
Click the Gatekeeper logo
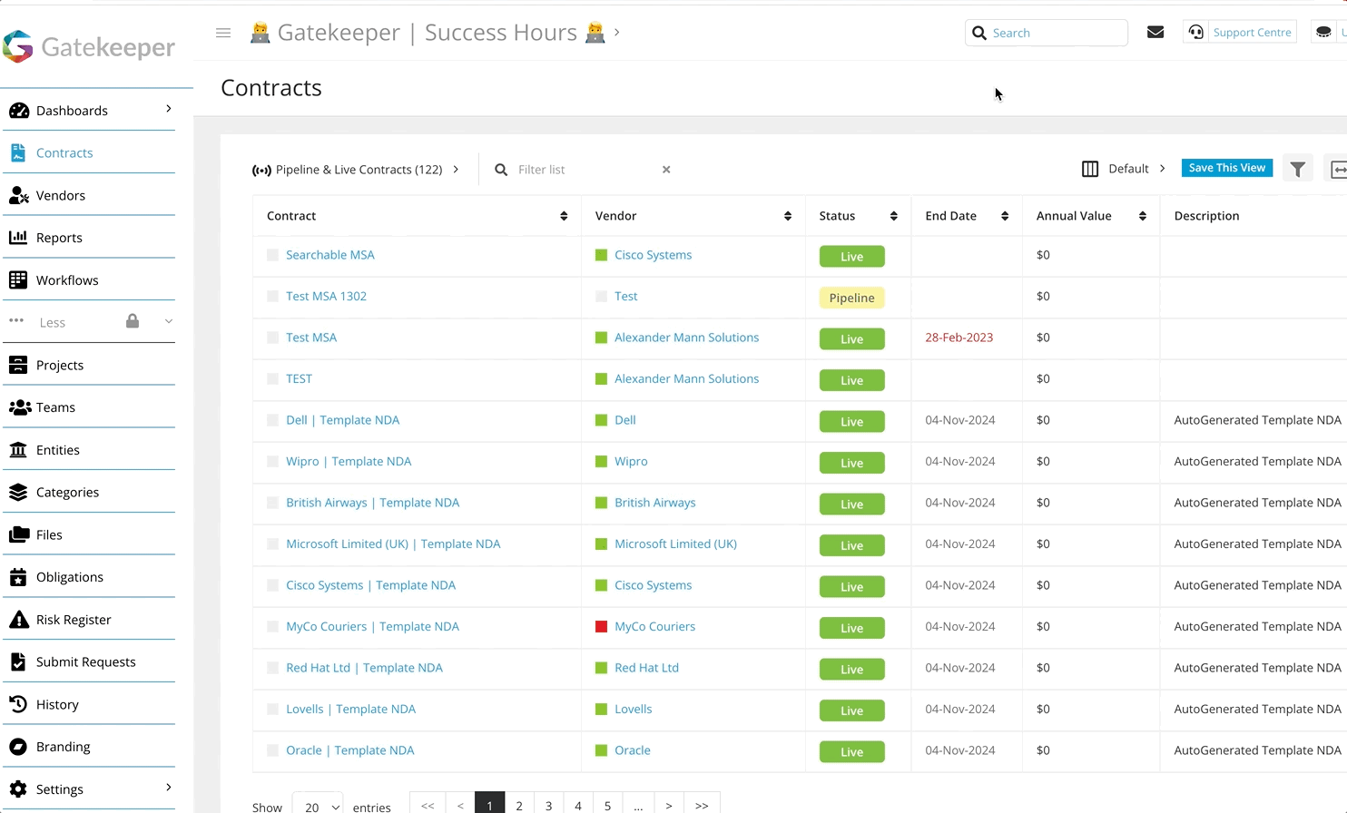coord(89,46)
